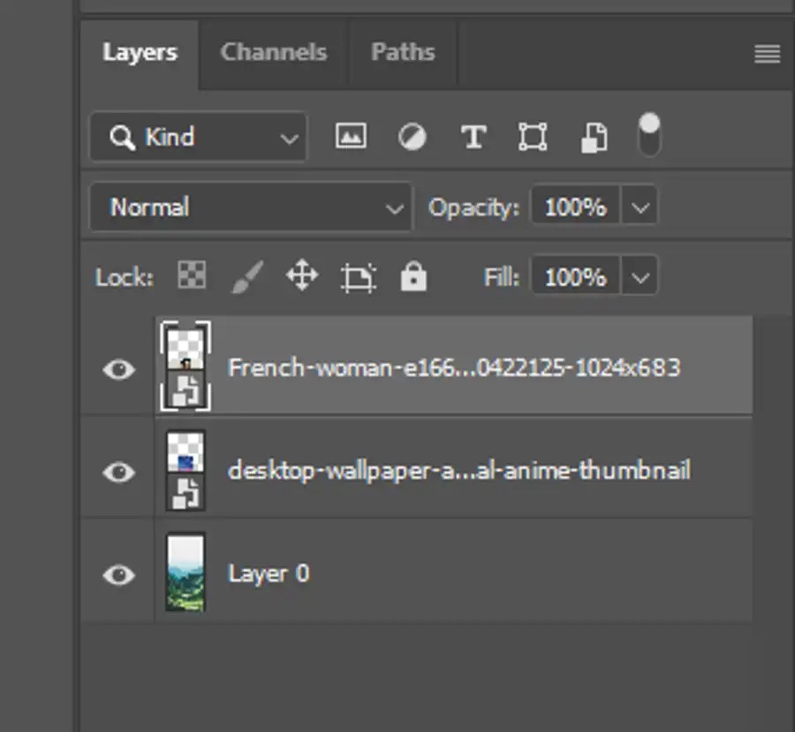Viewport: 795px width, 732px height.
Task: Filter for type layers icon
Action: click(473, 137)
